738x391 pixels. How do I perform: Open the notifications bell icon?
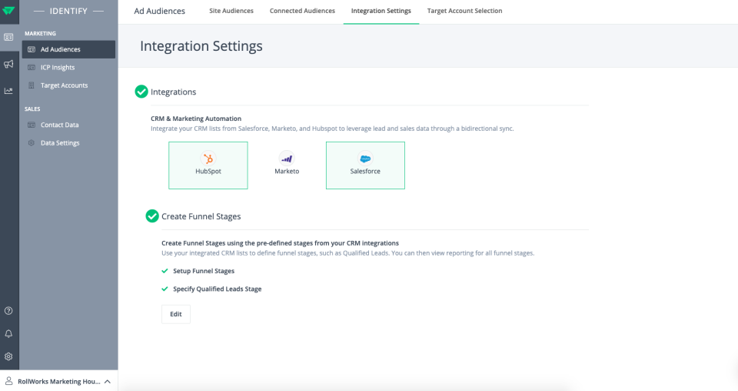coord(8,334)
